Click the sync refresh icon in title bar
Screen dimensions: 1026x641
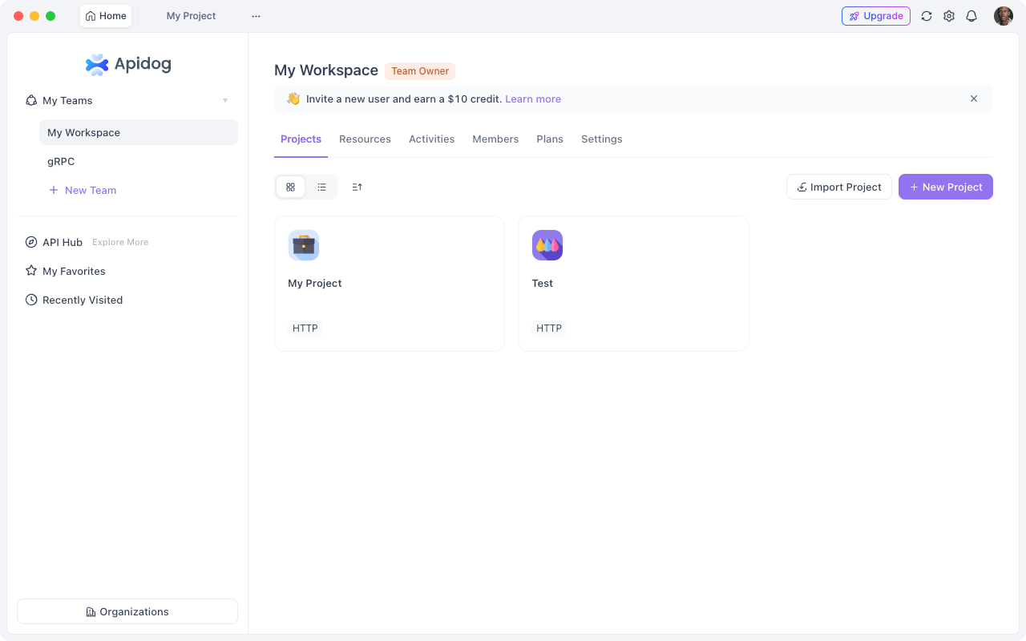tap(927, 16)
